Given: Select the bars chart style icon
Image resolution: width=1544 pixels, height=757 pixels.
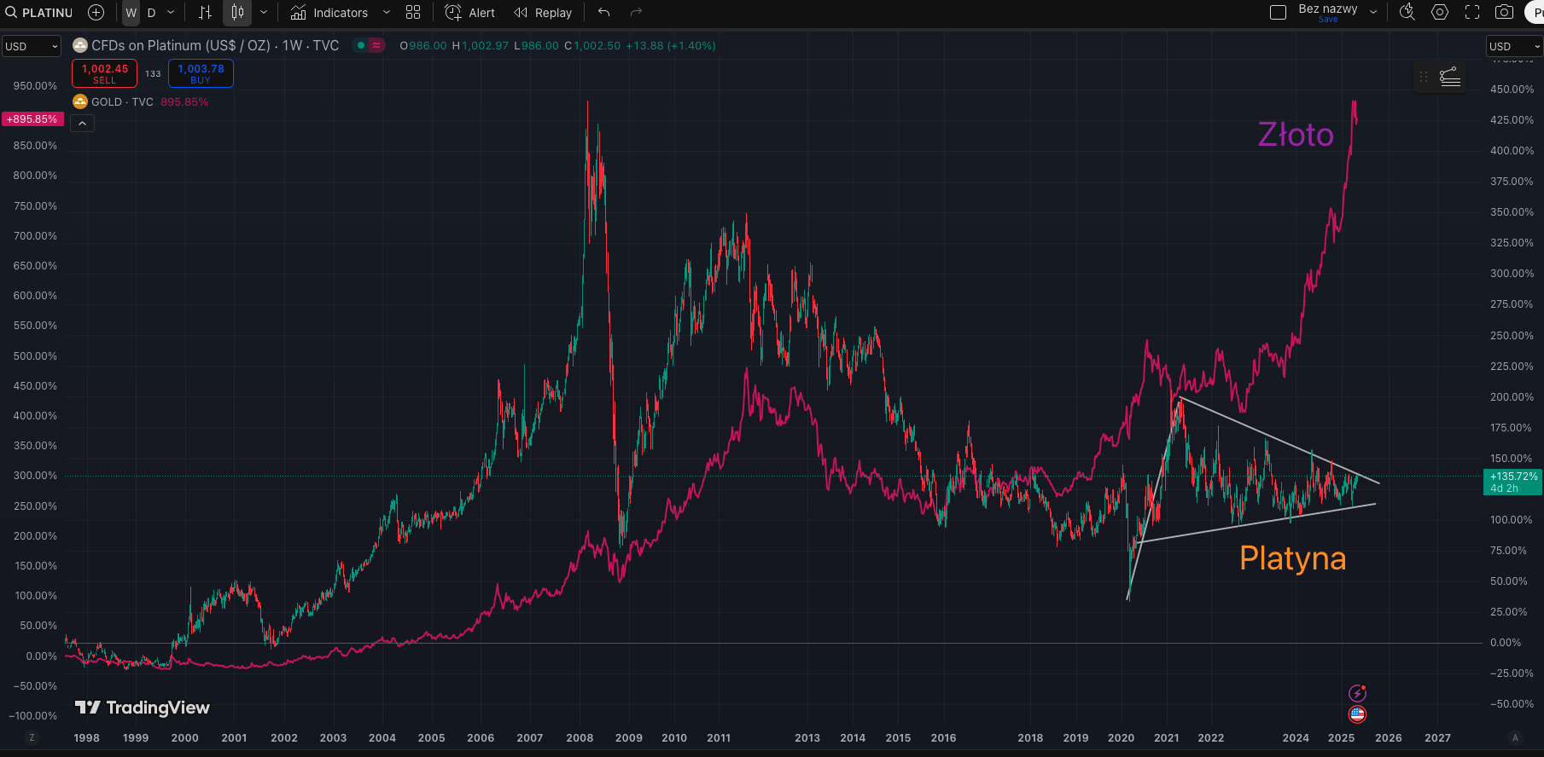Looking at the screenshot, I should tap(205, 13).
